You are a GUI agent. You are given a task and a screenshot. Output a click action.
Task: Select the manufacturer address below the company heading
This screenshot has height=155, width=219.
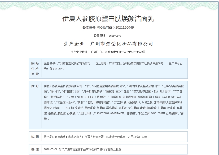[118, 52]
